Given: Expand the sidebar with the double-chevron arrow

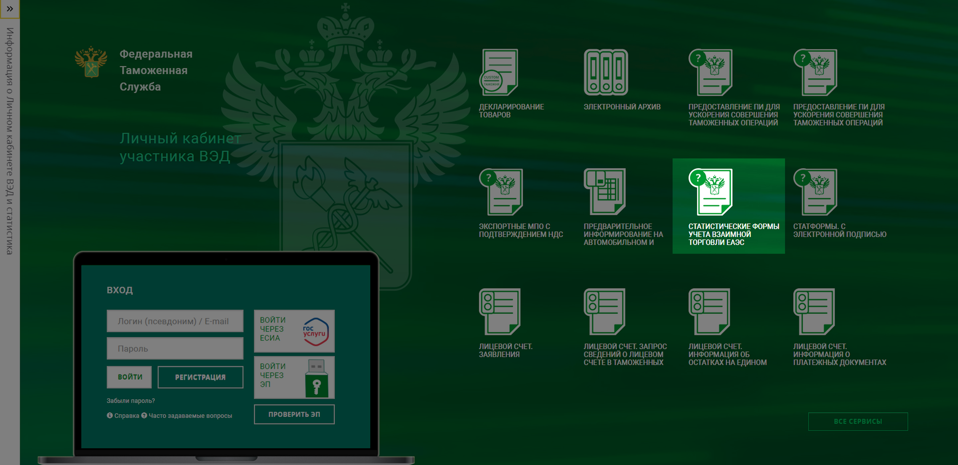Looking at the screenshot, I should tap(10, 9).
